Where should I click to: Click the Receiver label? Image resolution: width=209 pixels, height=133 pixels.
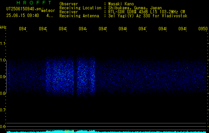point(69,12)
